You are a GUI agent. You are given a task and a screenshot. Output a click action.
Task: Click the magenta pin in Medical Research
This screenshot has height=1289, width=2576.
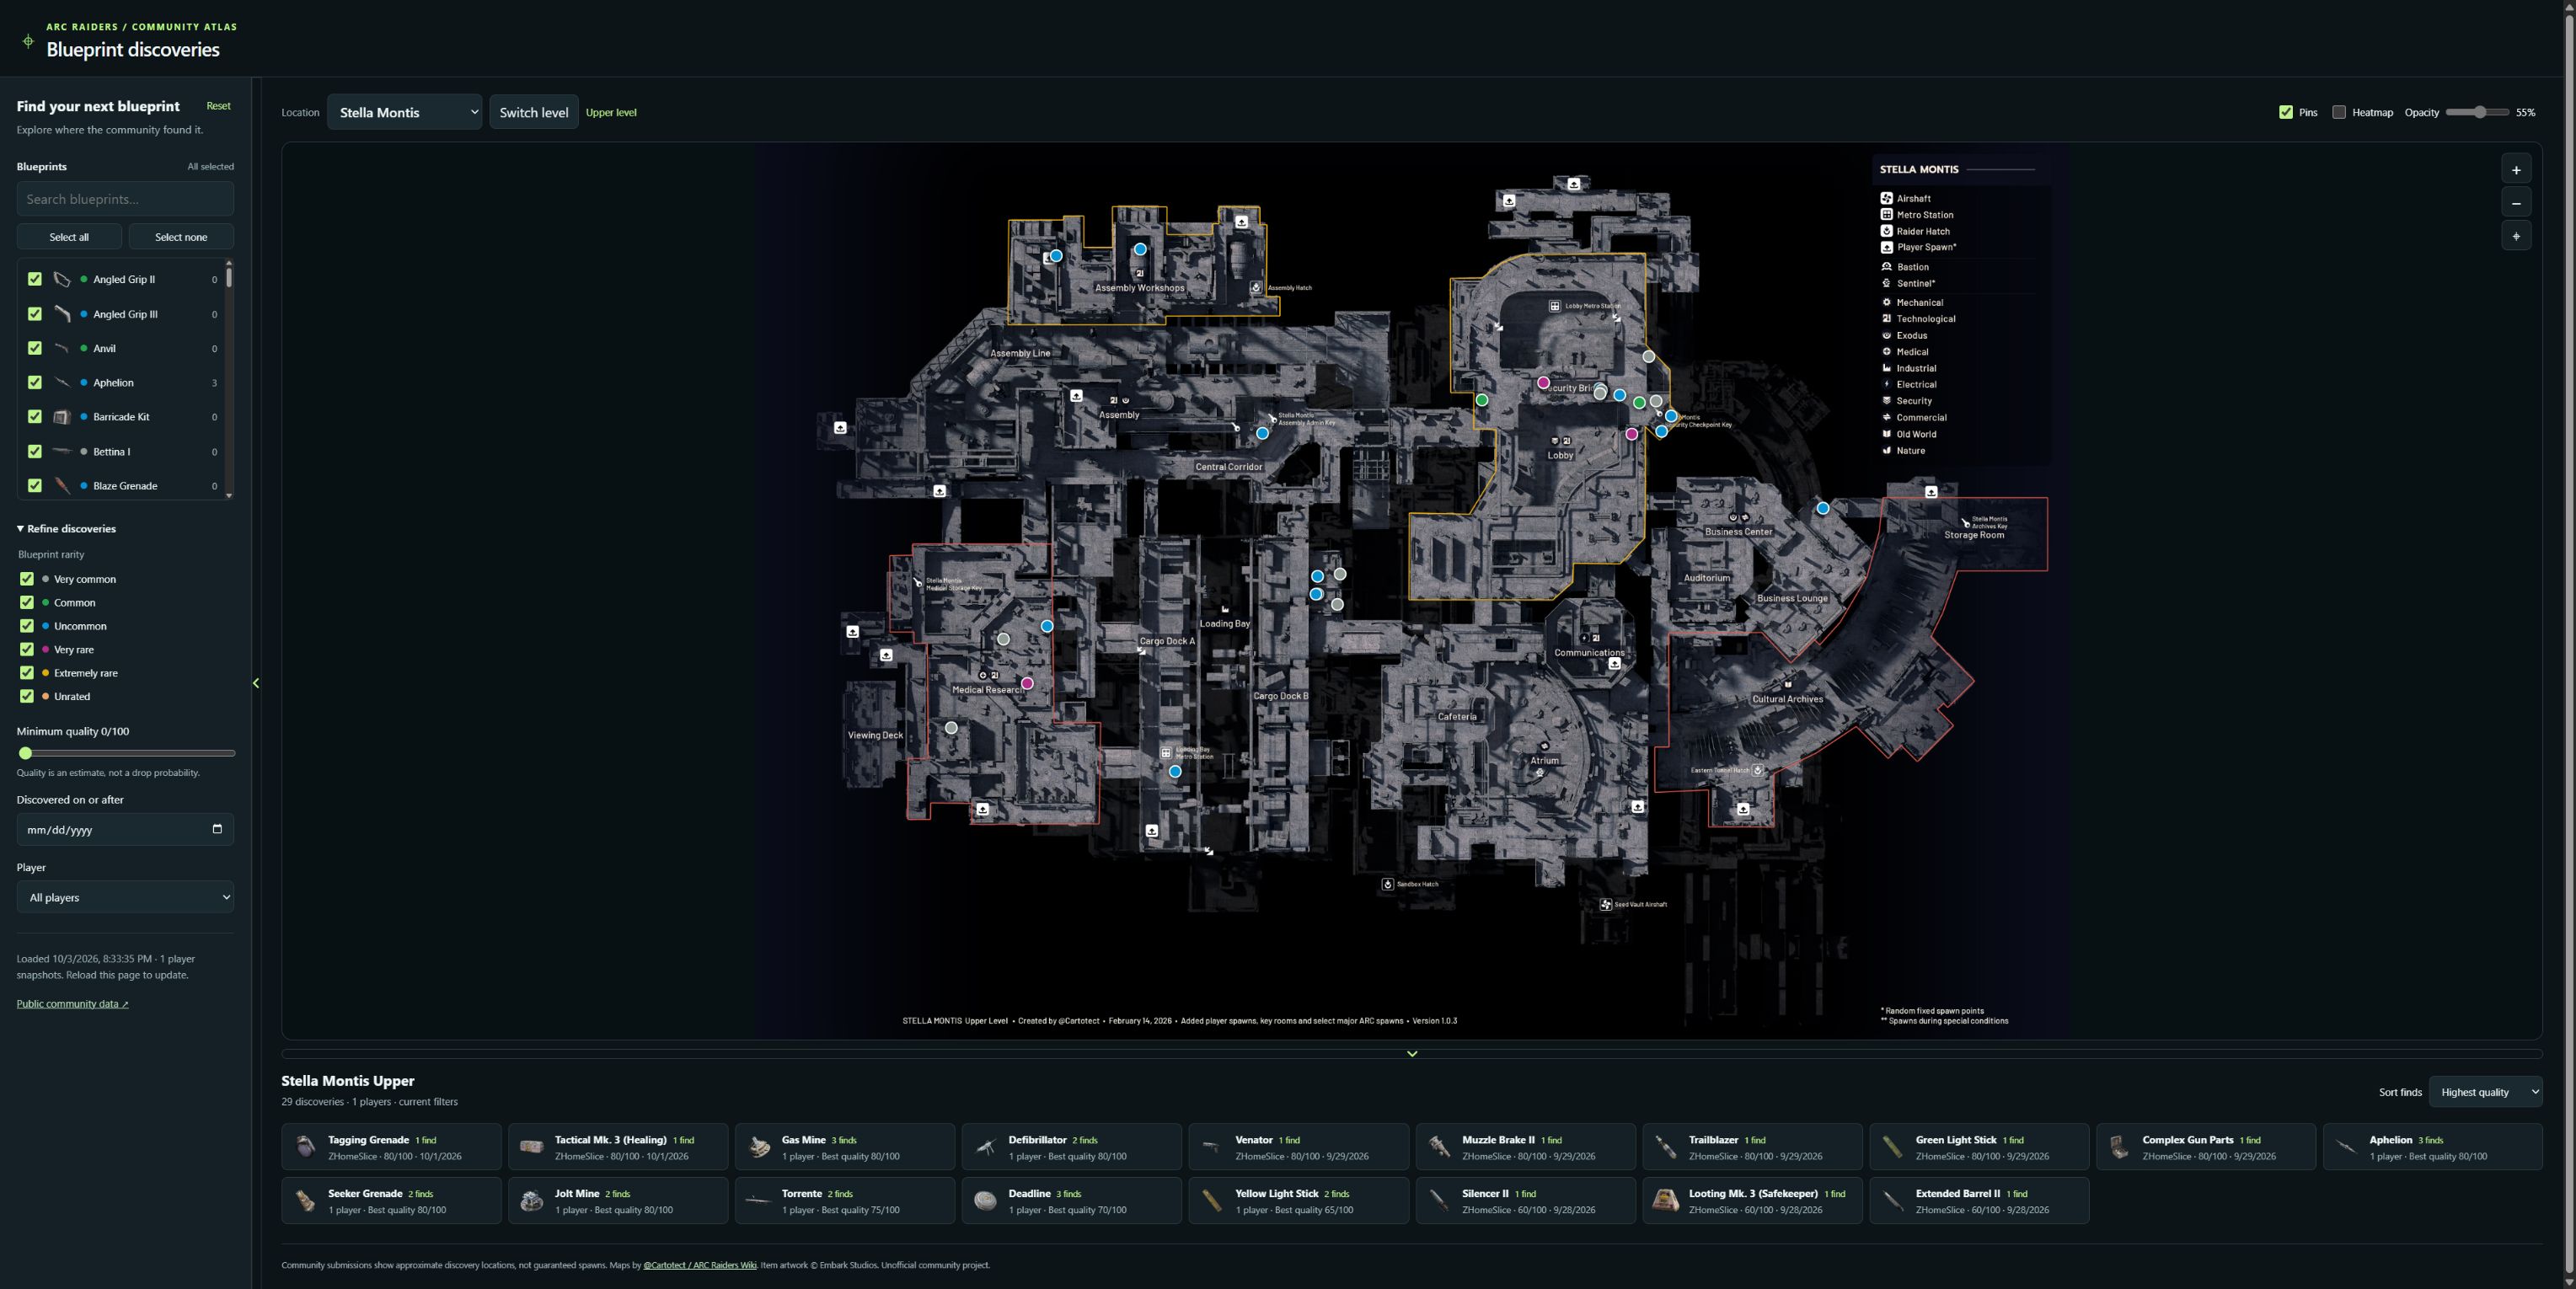[x=1027, y=683]
